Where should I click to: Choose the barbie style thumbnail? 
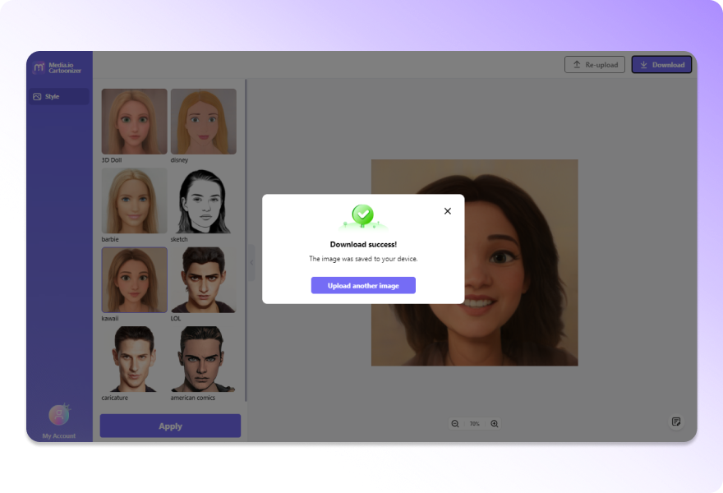(x=134, y=201)
